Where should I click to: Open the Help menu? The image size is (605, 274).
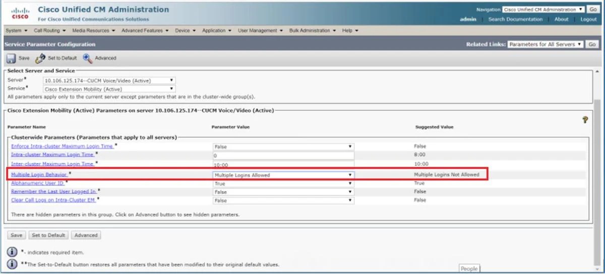click(x=350, y=31)
